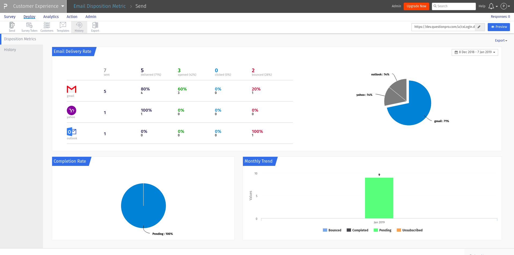Viewport: 514px width, 255px height.
Task: Expand the Export dropdown above the metrics
Action: (x=500, y=40)
